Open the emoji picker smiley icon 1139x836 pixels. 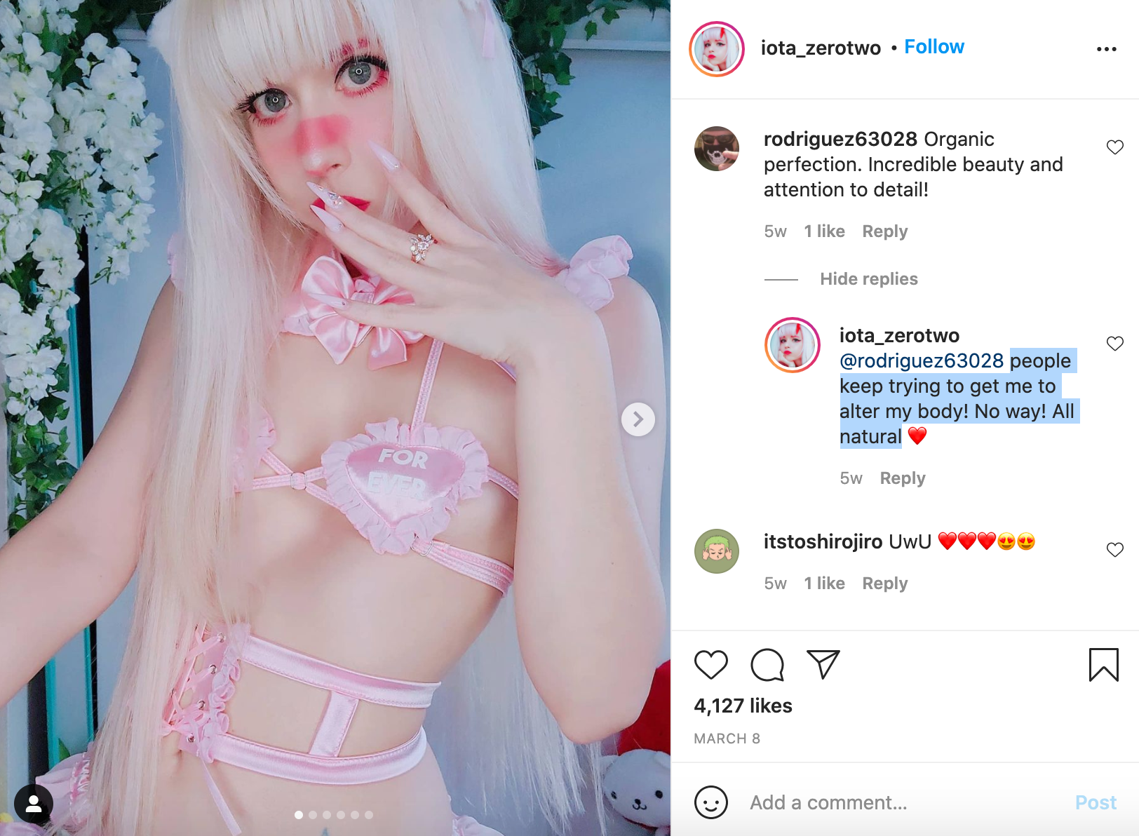(x=710, y=802)
